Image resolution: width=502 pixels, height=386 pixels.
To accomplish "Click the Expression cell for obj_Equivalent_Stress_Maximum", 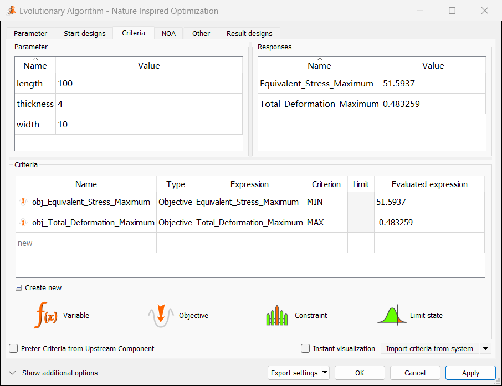I will point(249,202).
